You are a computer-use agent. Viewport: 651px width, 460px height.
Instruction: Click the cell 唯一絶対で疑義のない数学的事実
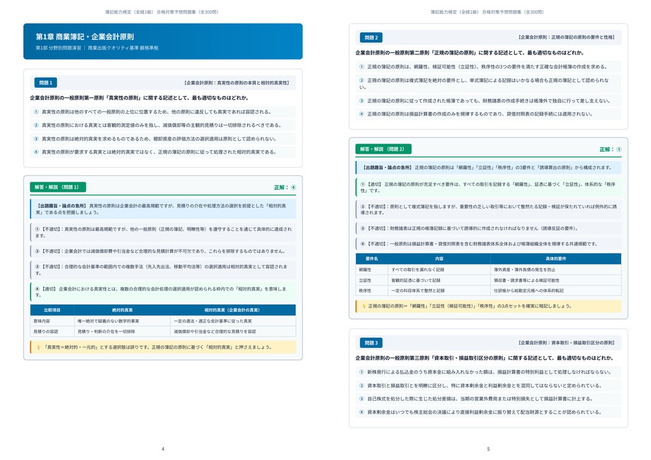pyautogui.click(x=123, y=321)
